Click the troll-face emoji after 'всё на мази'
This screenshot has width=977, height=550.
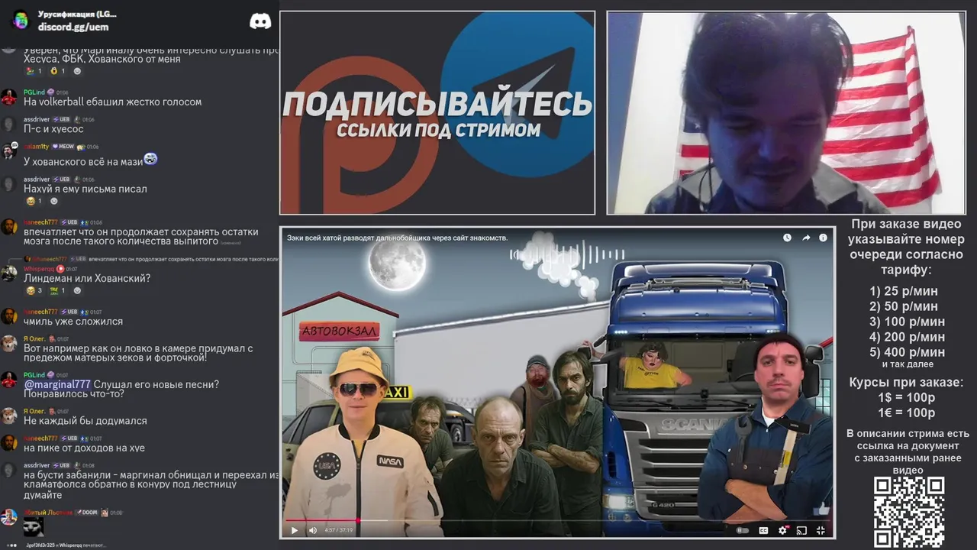point(150,159)
